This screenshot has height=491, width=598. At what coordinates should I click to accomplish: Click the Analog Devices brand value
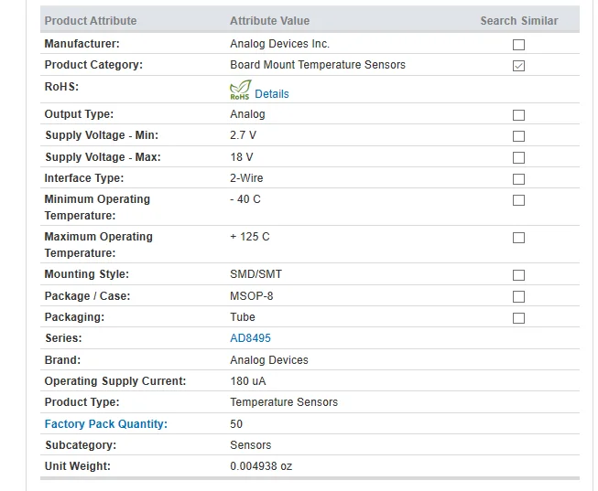(269, 360)
